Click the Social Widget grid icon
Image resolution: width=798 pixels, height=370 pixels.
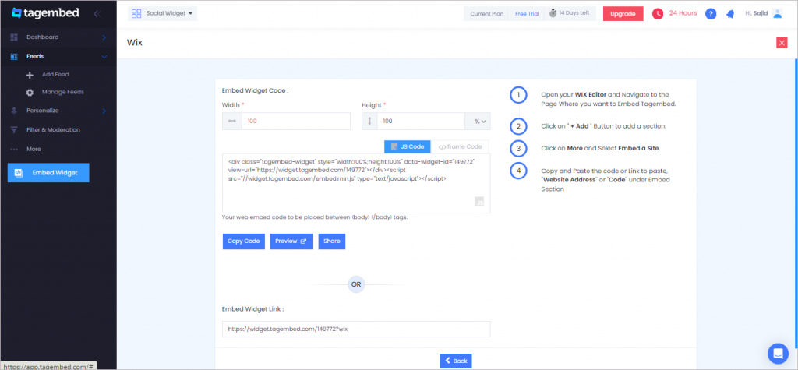pos(136,14)
